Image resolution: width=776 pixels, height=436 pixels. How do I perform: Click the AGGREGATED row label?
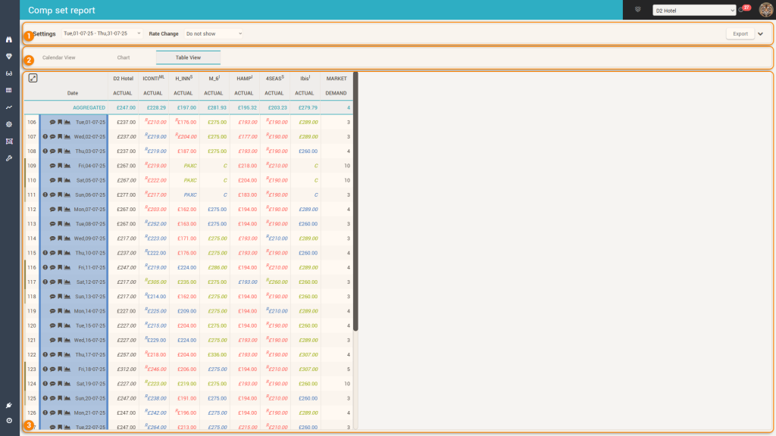[89, 107]
